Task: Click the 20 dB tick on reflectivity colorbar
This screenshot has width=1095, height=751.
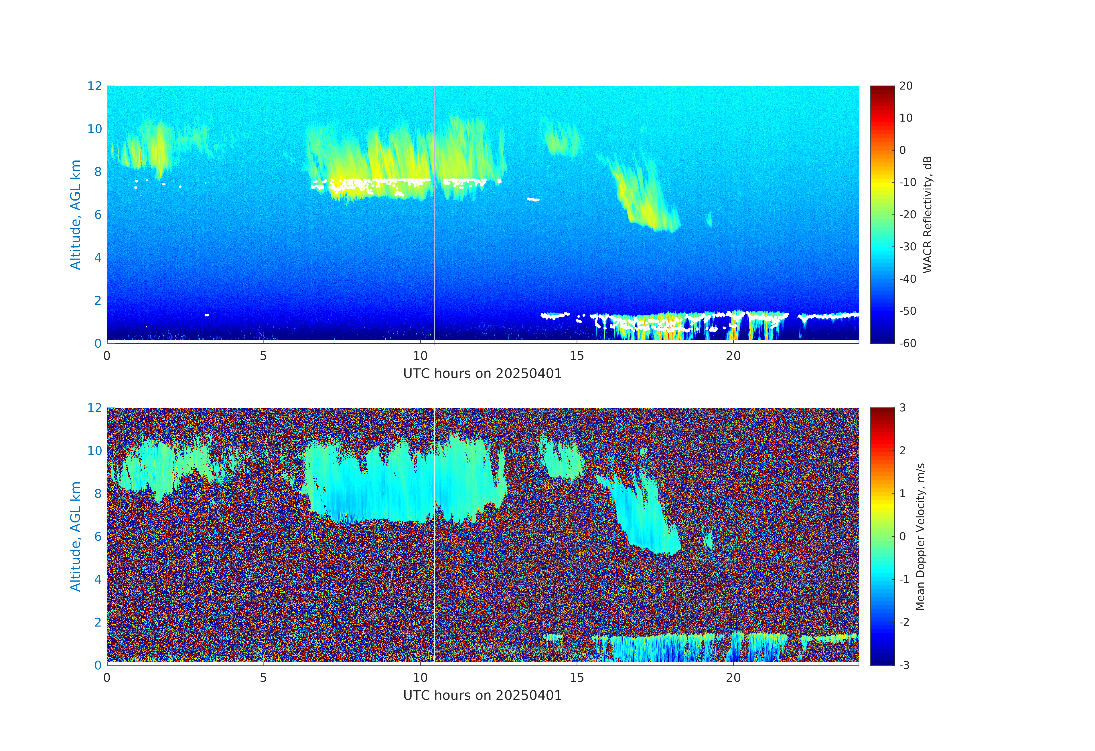Action: pos(905,86)
